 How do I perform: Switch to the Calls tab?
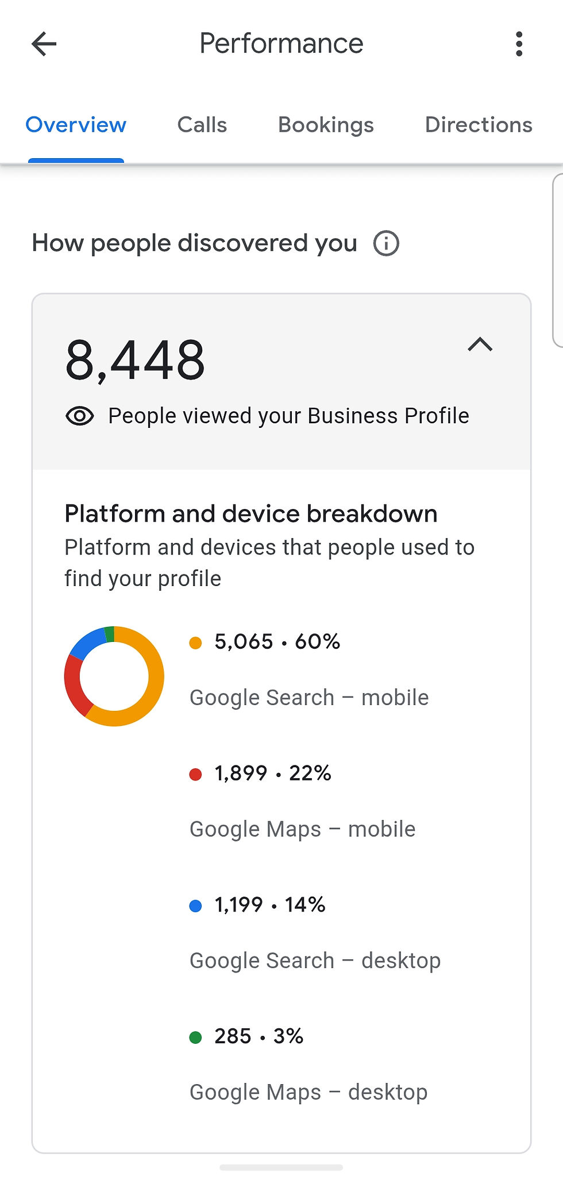tap(202, 125)
